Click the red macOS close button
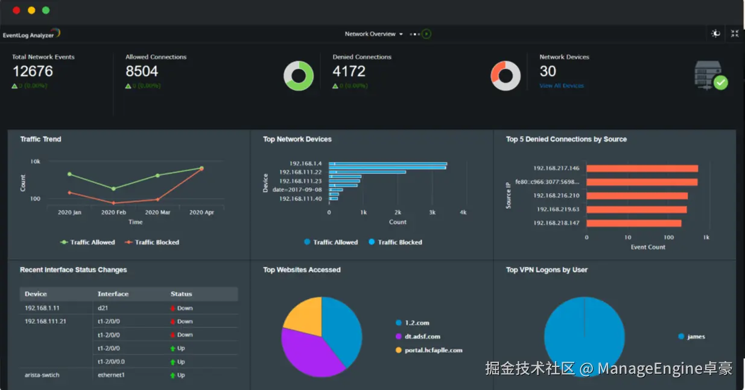 [16, 10]
